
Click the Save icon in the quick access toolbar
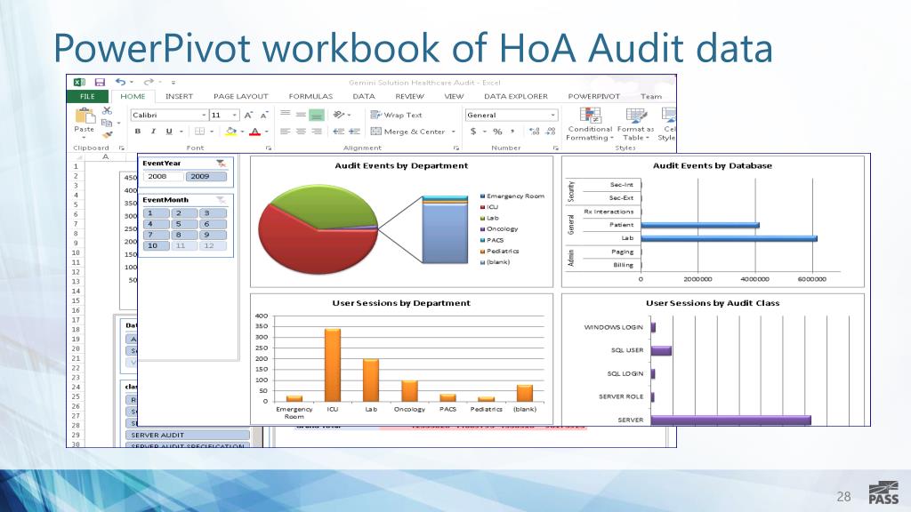coord(100,83)
